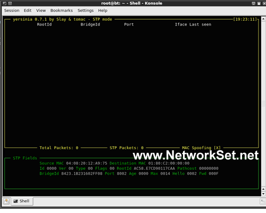Click Total Packets: 0 counter
This screenshot has width=266, height=213.
point(59,148)
